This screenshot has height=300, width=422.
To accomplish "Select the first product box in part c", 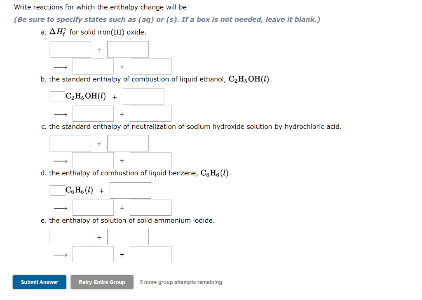I will tap(93, 160).
